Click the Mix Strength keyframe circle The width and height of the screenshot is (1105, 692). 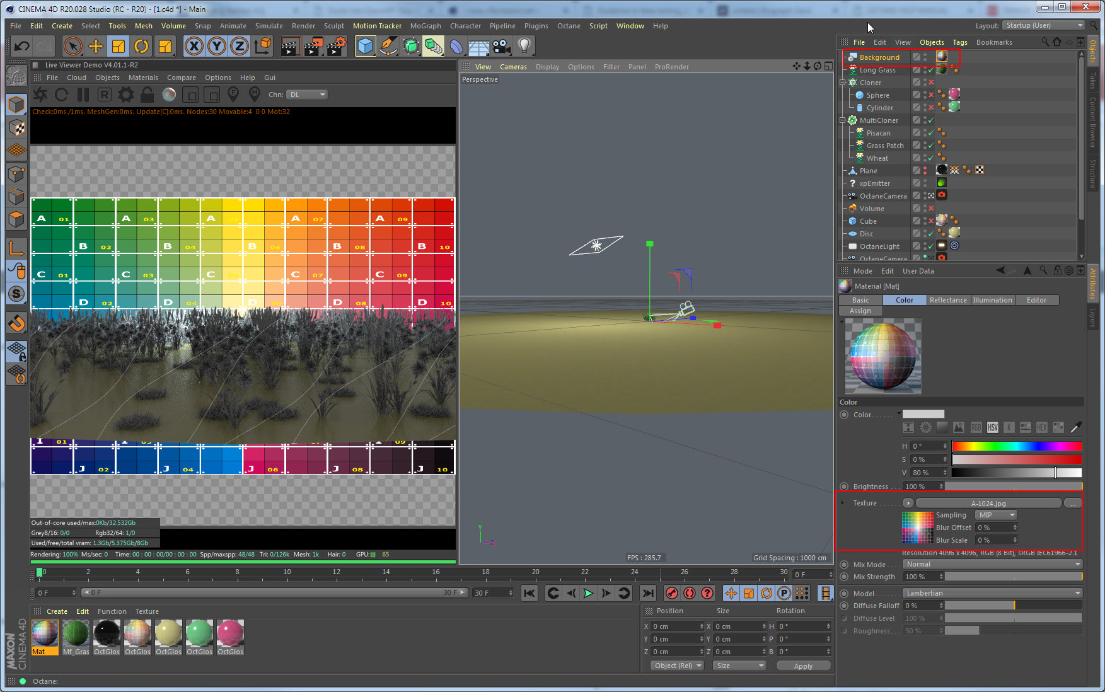(844, 577)
